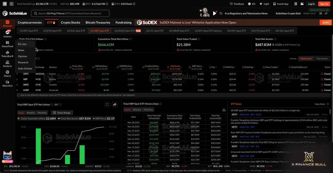Sort by Top Gainer toggle
The width and height of the screenshot is (333, 173).
(x=322, y=59)
